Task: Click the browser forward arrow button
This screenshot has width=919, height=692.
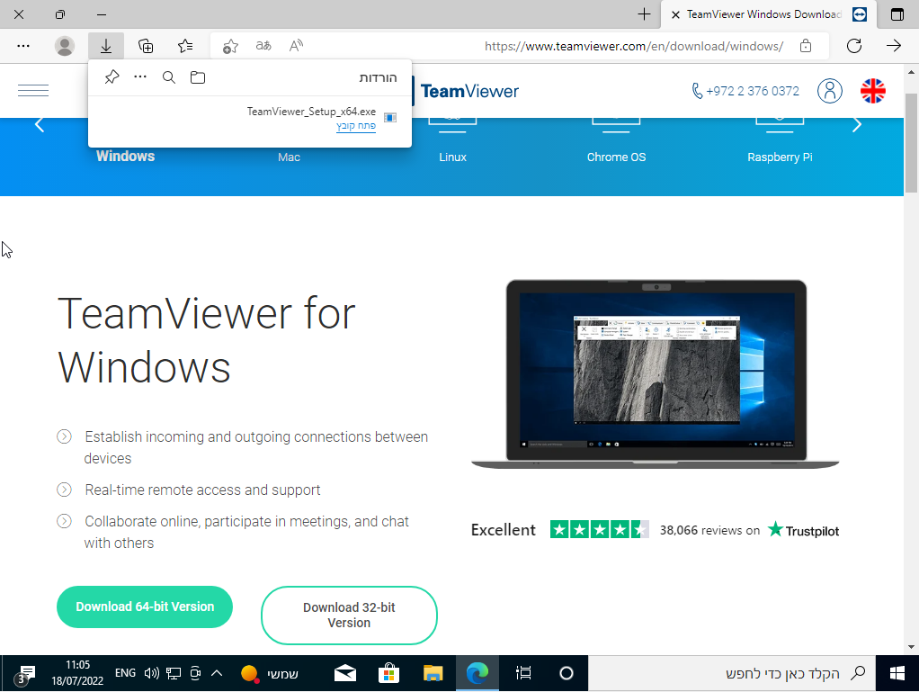Action: coord(894,46)
